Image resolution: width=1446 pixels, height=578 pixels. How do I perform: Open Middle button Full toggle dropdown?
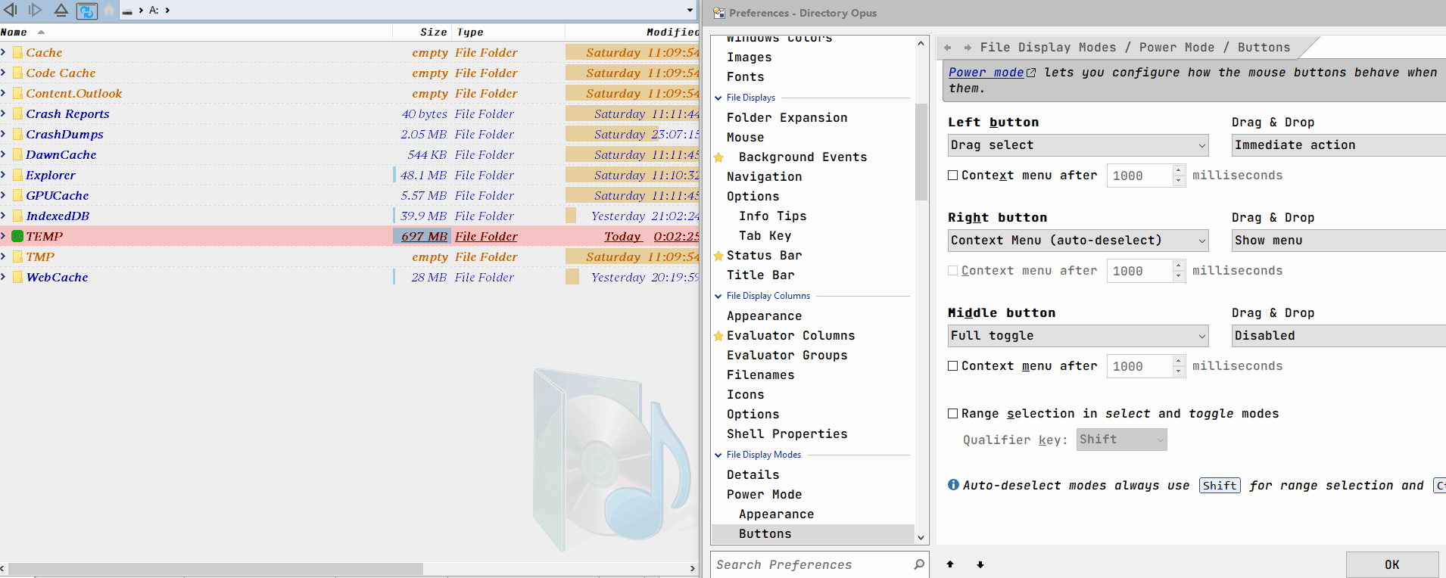pyautogui.click(x=1078, y=336)
